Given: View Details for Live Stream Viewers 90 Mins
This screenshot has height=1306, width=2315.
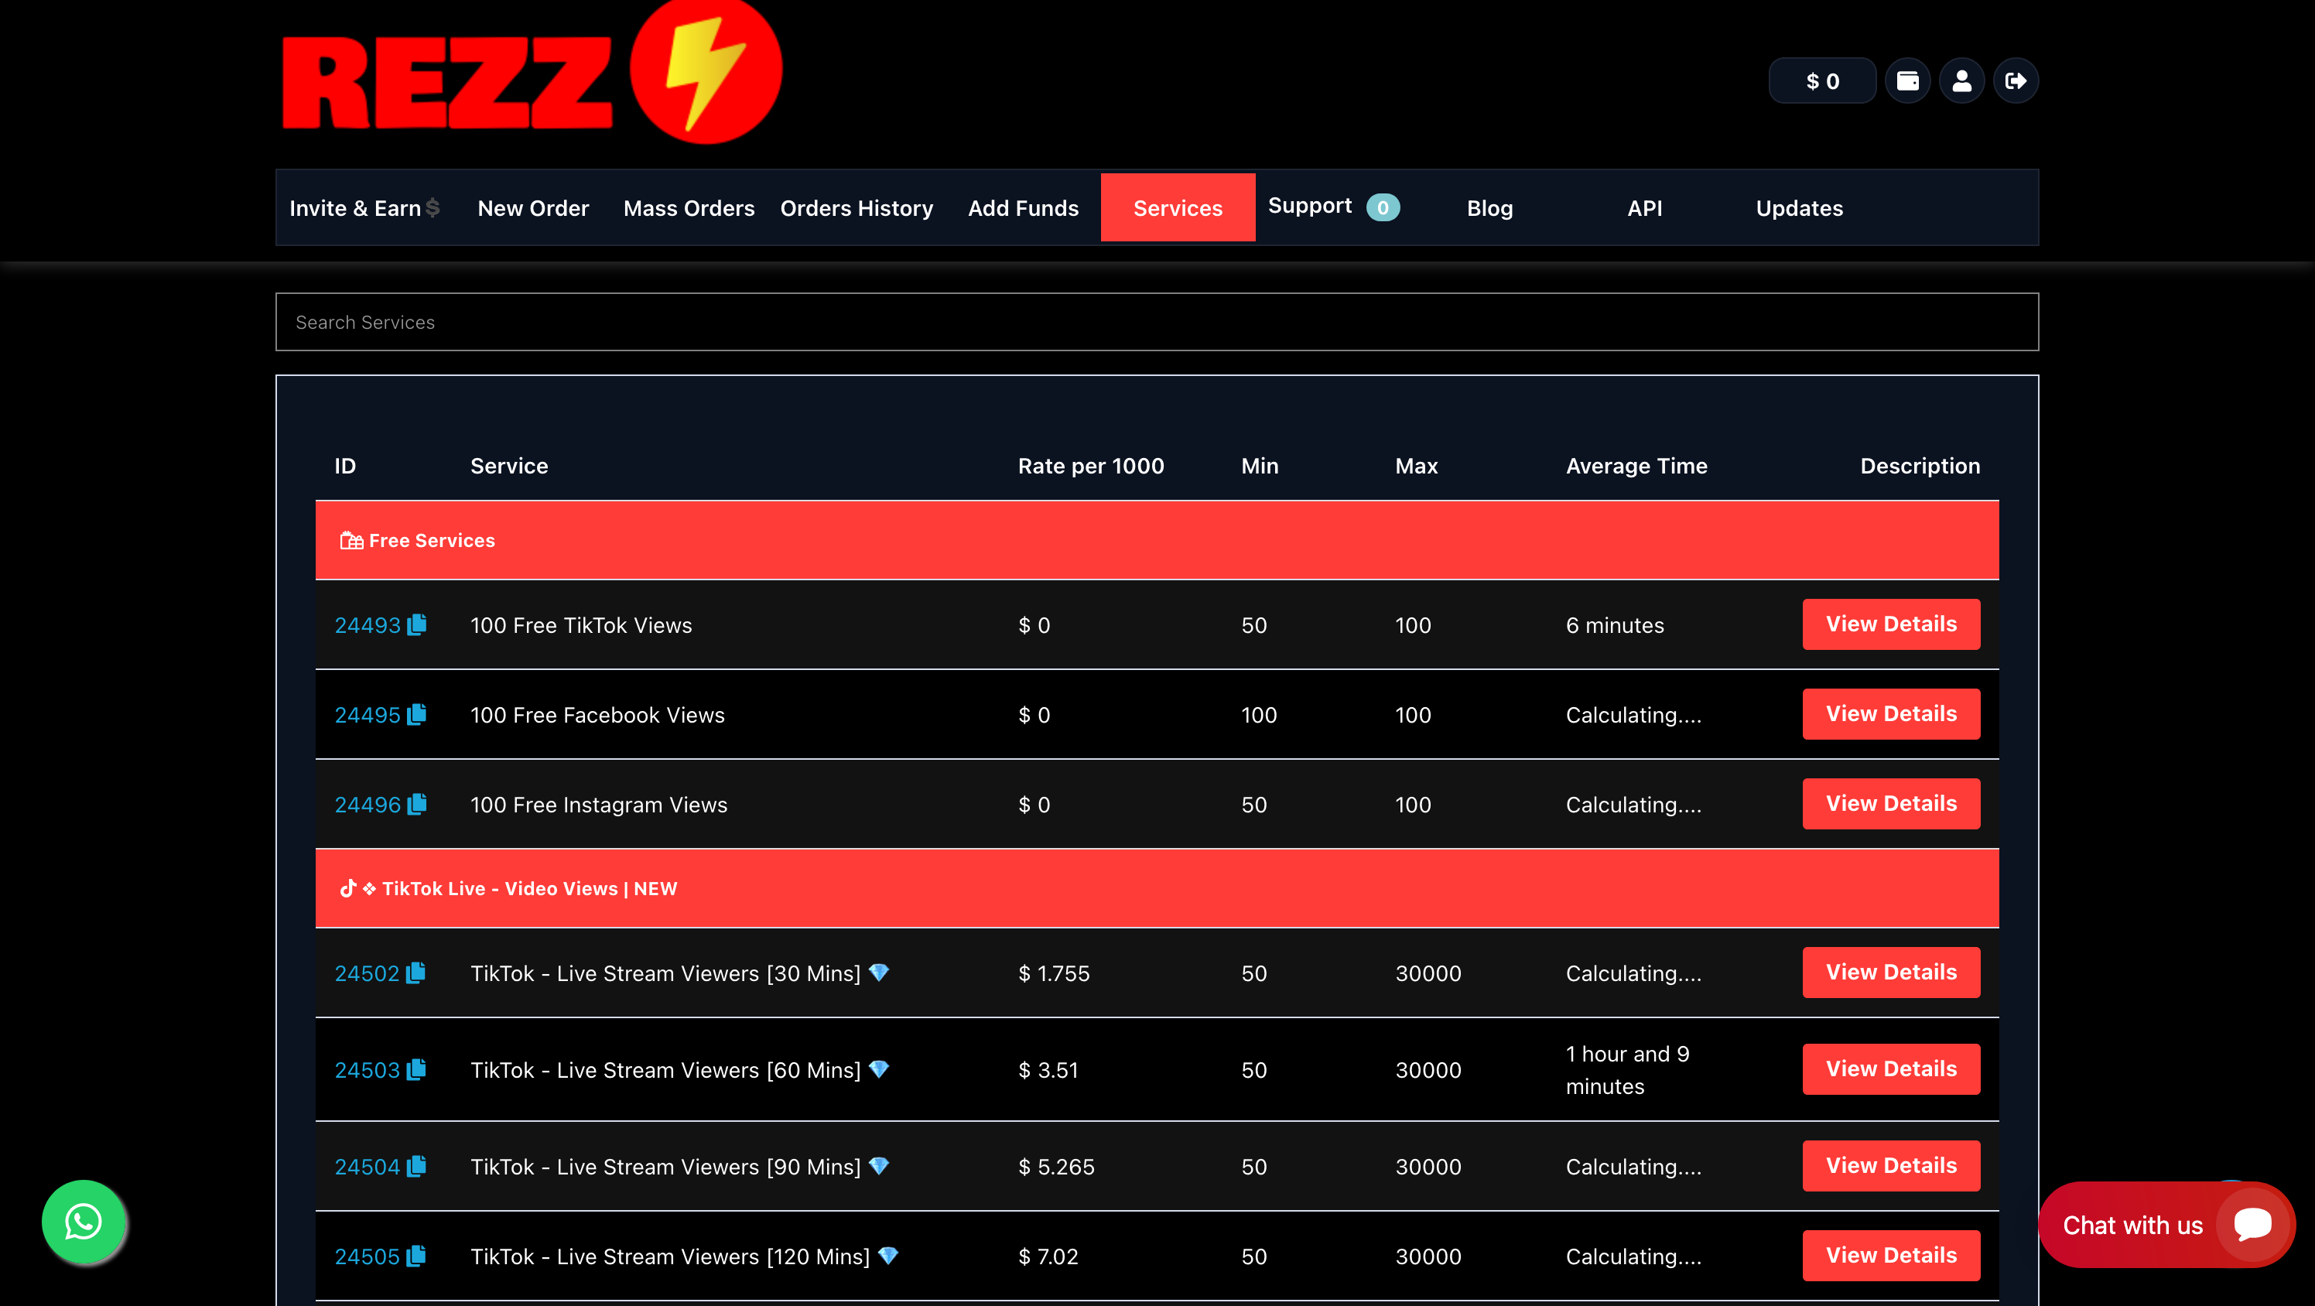Looking at the screenshot, I should 1890,1166.
